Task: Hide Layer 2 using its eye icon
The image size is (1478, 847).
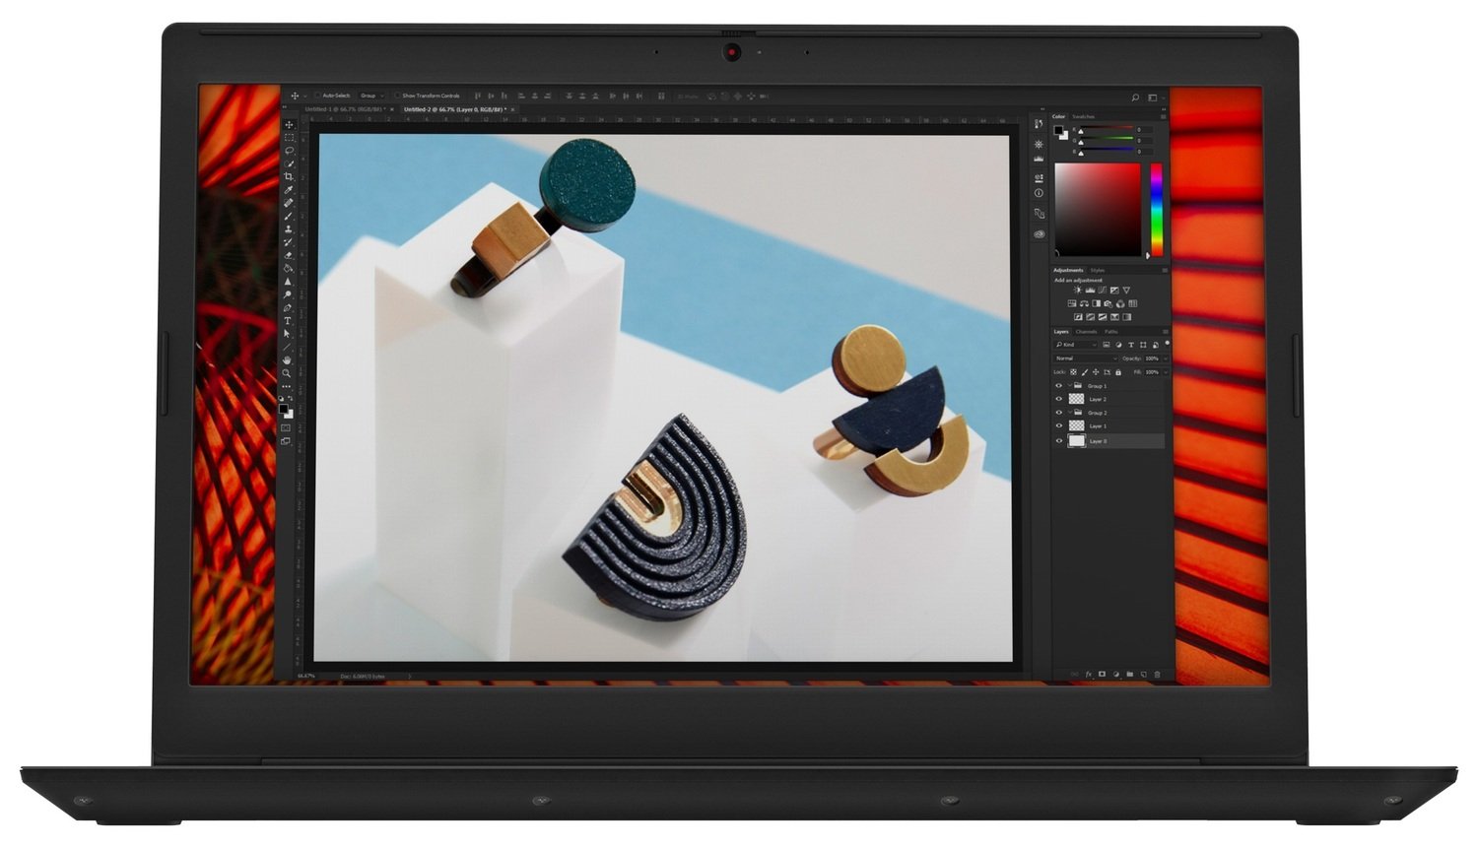Action: point(1059,399)
